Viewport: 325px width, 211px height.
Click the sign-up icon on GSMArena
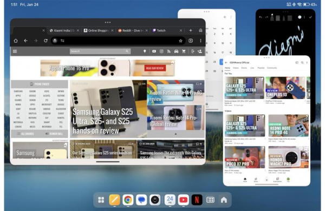[200, 51]
